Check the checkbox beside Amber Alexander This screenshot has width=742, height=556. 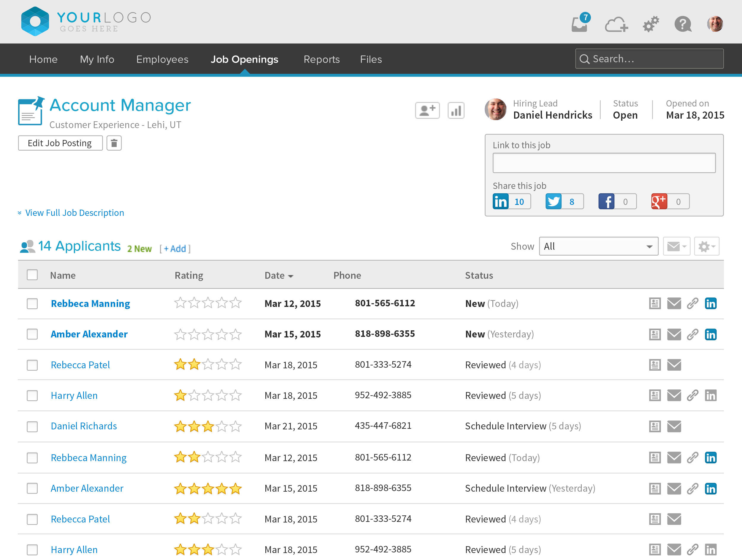(32, 334)
